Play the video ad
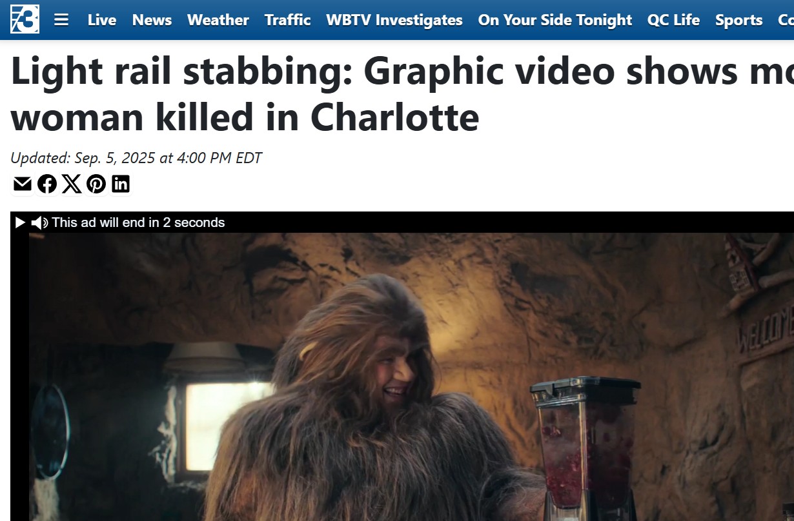 point(20,222)
